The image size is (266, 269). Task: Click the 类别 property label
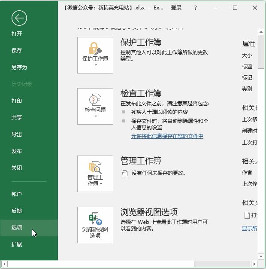pos(247,89)
